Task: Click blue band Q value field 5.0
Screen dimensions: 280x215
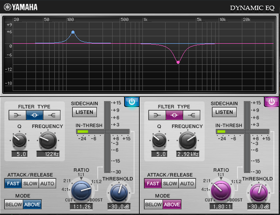Action: (19, 154)
